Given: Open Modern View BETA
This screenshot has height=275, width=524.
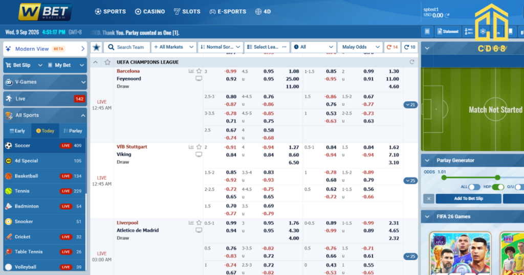Looking at the screenshot, I should (x=45, y=49).
